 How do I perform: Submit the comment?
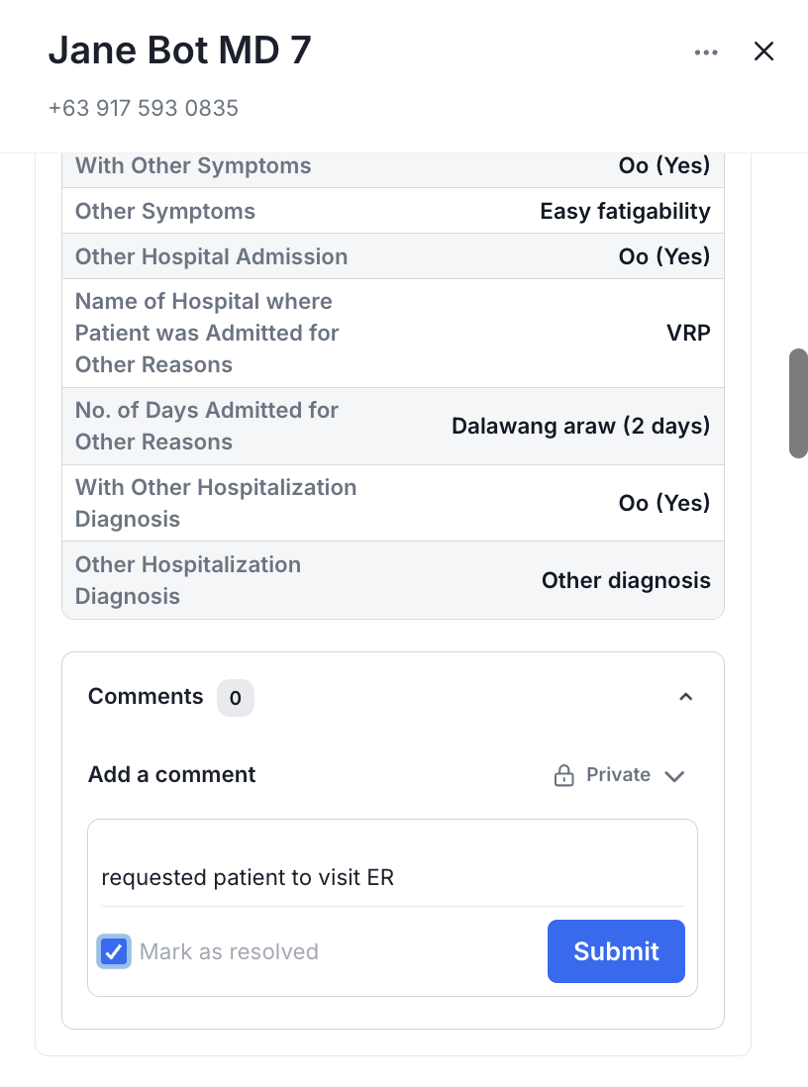point(616,951)
